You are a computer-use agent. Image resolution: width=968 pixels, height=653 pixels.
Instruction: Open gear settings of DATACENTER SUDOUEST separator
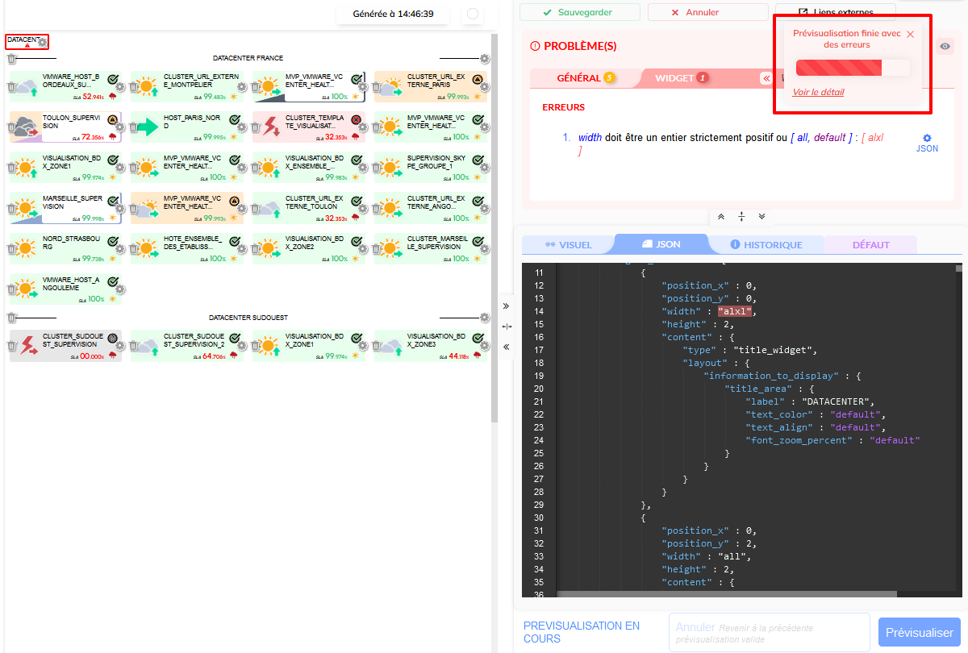tap(484, 318)
